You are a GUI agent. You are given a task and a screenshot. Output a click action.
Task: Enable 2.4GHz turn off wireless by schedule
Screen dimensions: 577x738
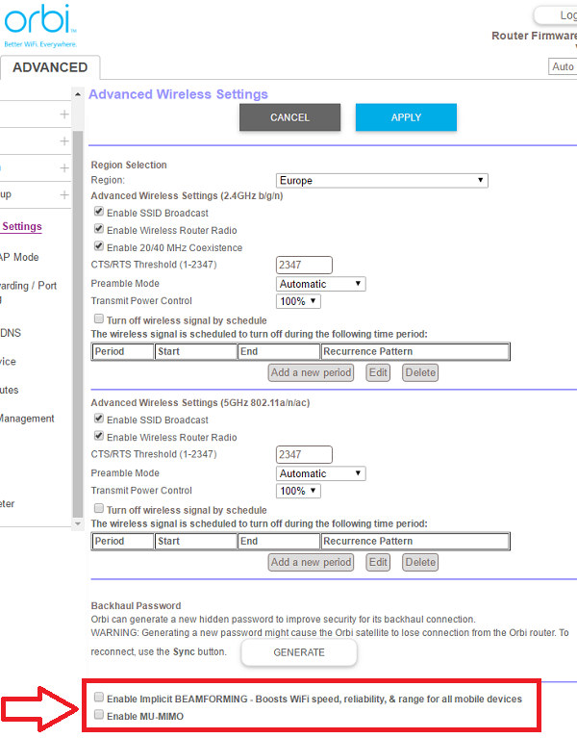99,319
